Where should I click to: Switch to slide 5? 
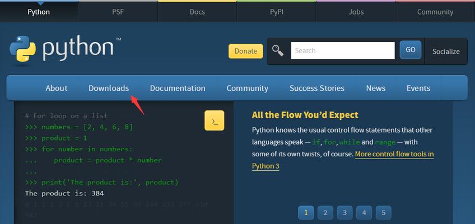(x=384, y=212)
